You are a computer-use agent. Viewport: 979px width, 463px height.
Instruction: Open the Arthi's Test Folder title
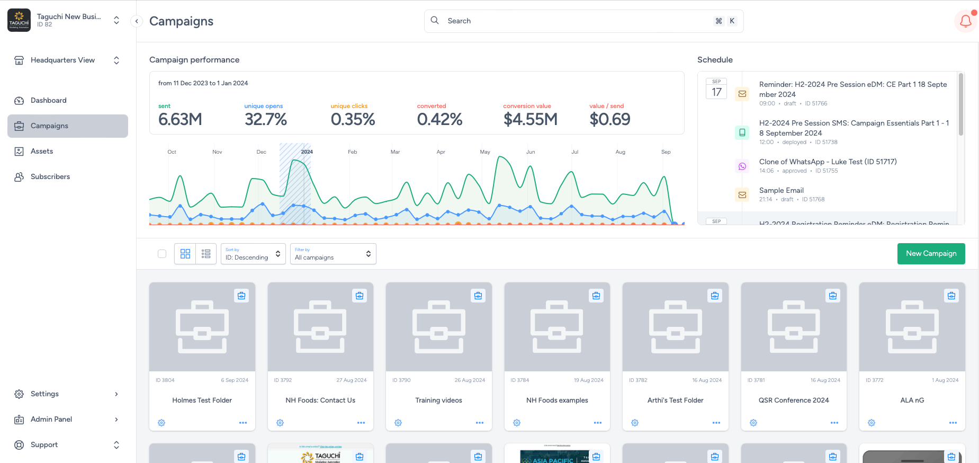675,400
